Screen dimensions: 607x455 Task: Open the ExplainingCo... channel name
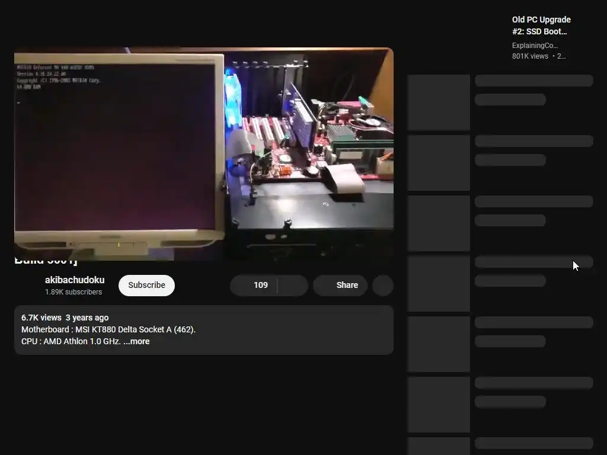pyautogui.click(x=535, y=45)
